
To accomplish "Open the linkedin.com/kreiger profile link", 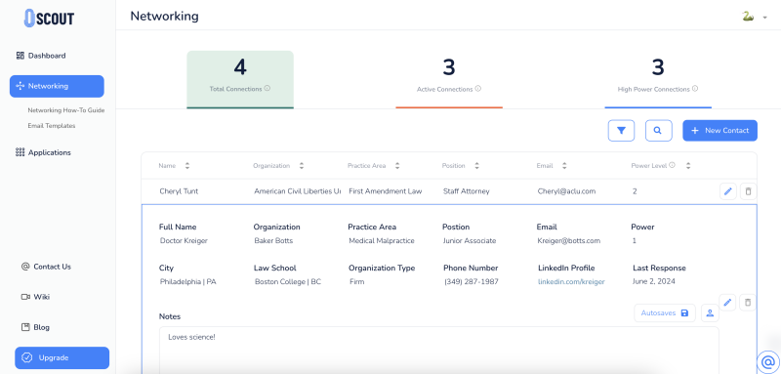I will (571, 282).
